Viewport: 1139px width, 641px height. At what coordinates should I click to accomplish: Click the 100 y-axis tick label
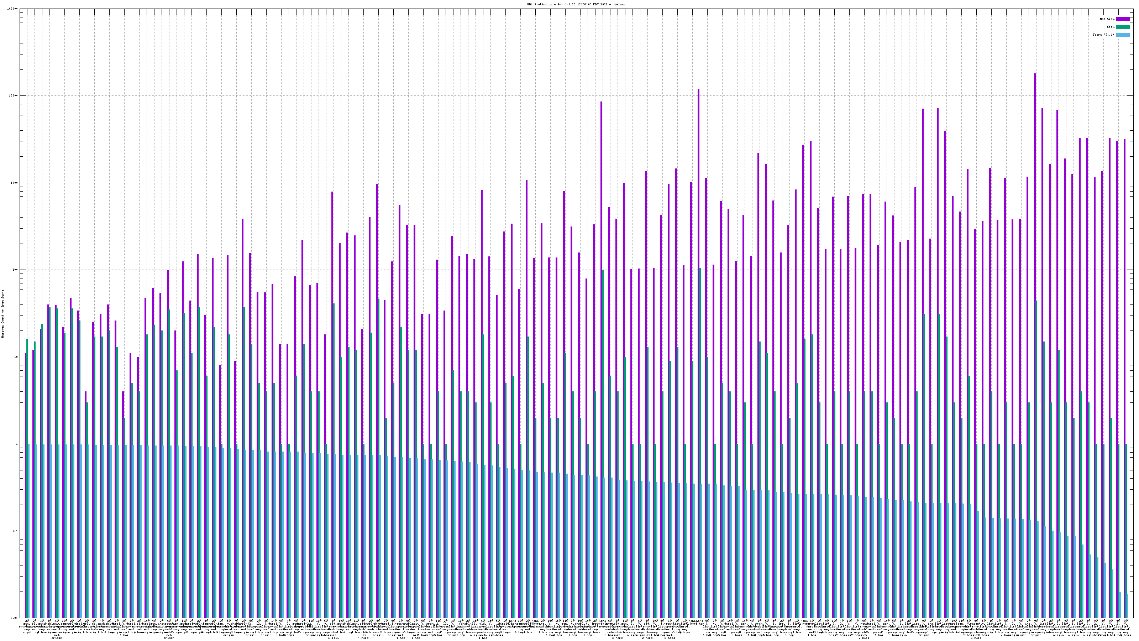15,270
